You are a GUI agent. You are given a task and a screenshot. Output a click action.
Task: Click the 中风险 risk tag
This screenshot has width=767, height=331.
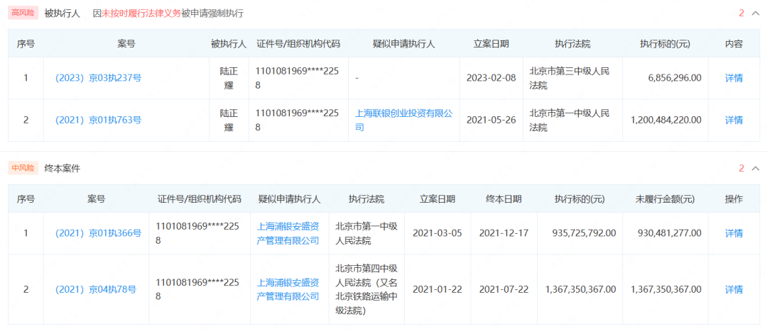coord(23,169)
